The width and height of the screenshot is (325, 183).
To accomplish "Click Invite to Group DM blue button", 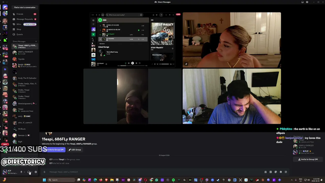I will (x=54, y=150).
